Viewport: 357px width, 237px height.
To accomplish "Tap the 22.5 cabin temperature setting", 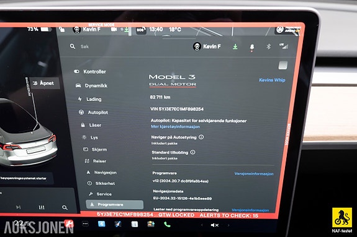I will (22, 223).
